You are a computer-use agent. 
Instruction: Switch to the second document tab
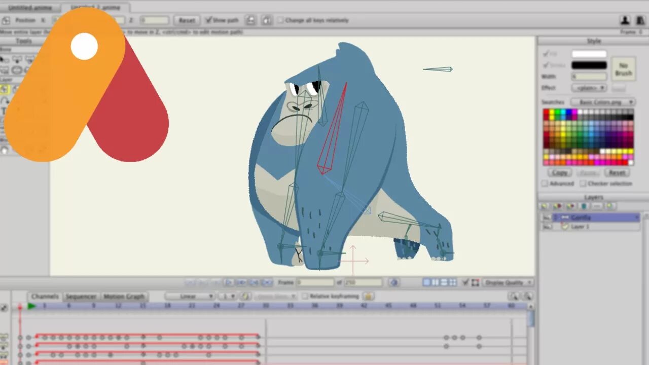[95, 8]
